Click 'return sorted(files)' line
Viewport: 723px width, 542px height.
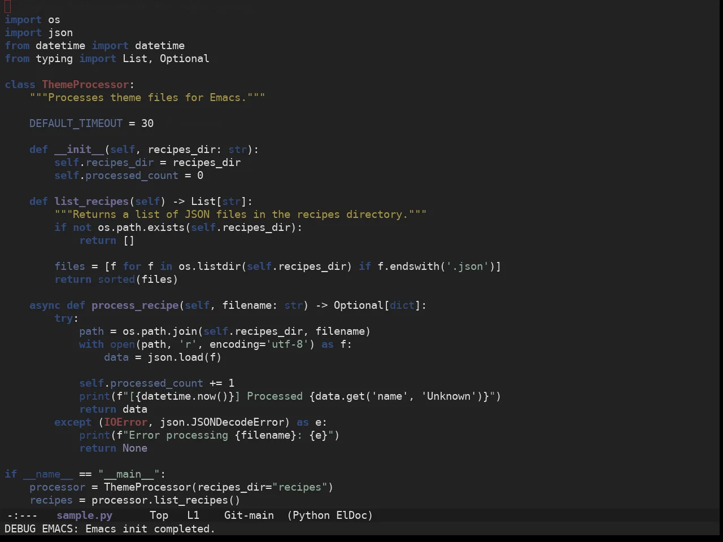[x=116, y=279]
